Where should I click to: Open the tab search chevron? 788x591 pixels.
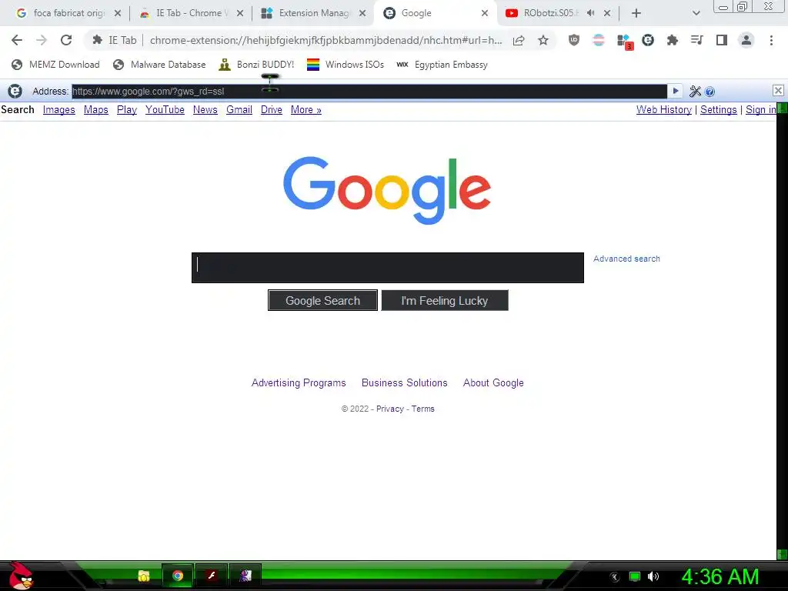point(696,13)
